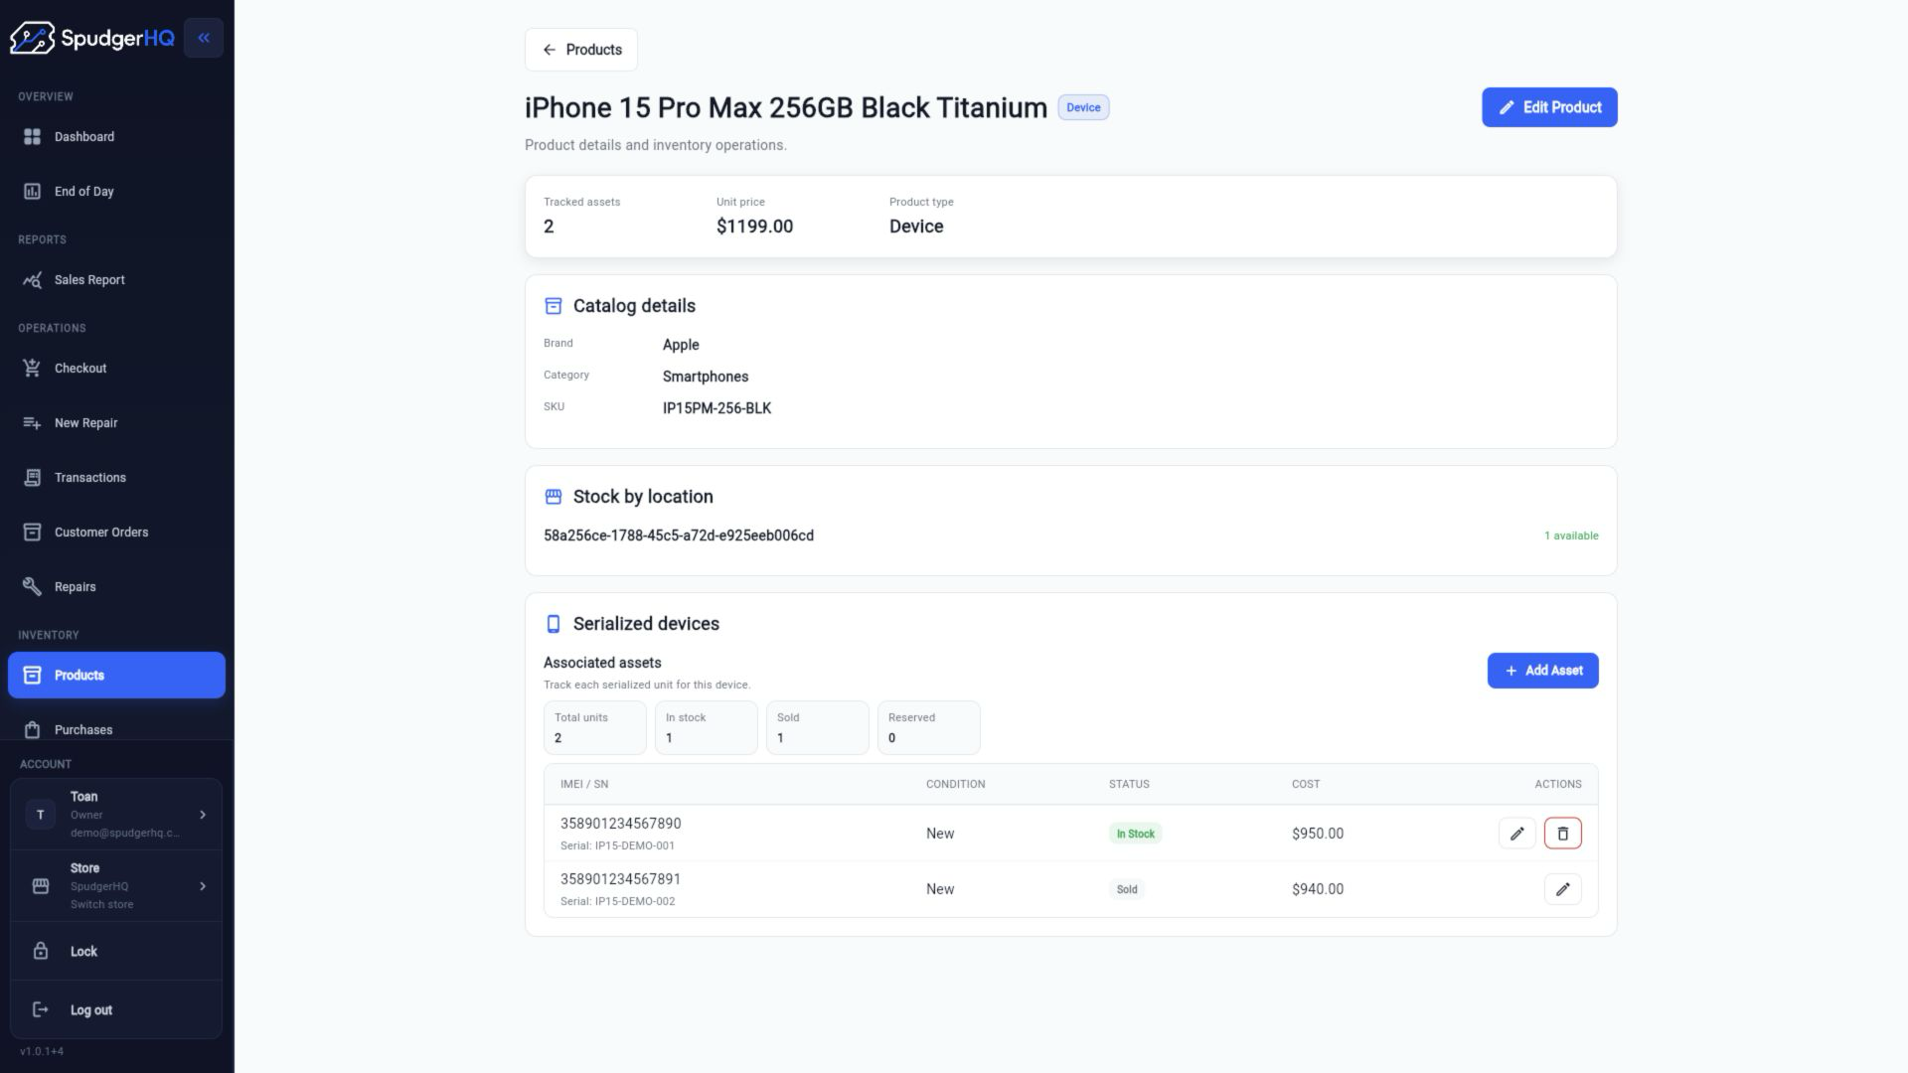Image resolution: width=1908 pixels, height=1073 pixels.
Task: Select Products in the Inventory section
Action: (116, 675)
